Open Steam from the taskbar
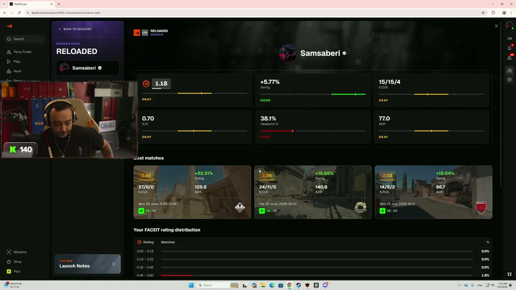This screenshot has width=516, height=290. (298, 285)
